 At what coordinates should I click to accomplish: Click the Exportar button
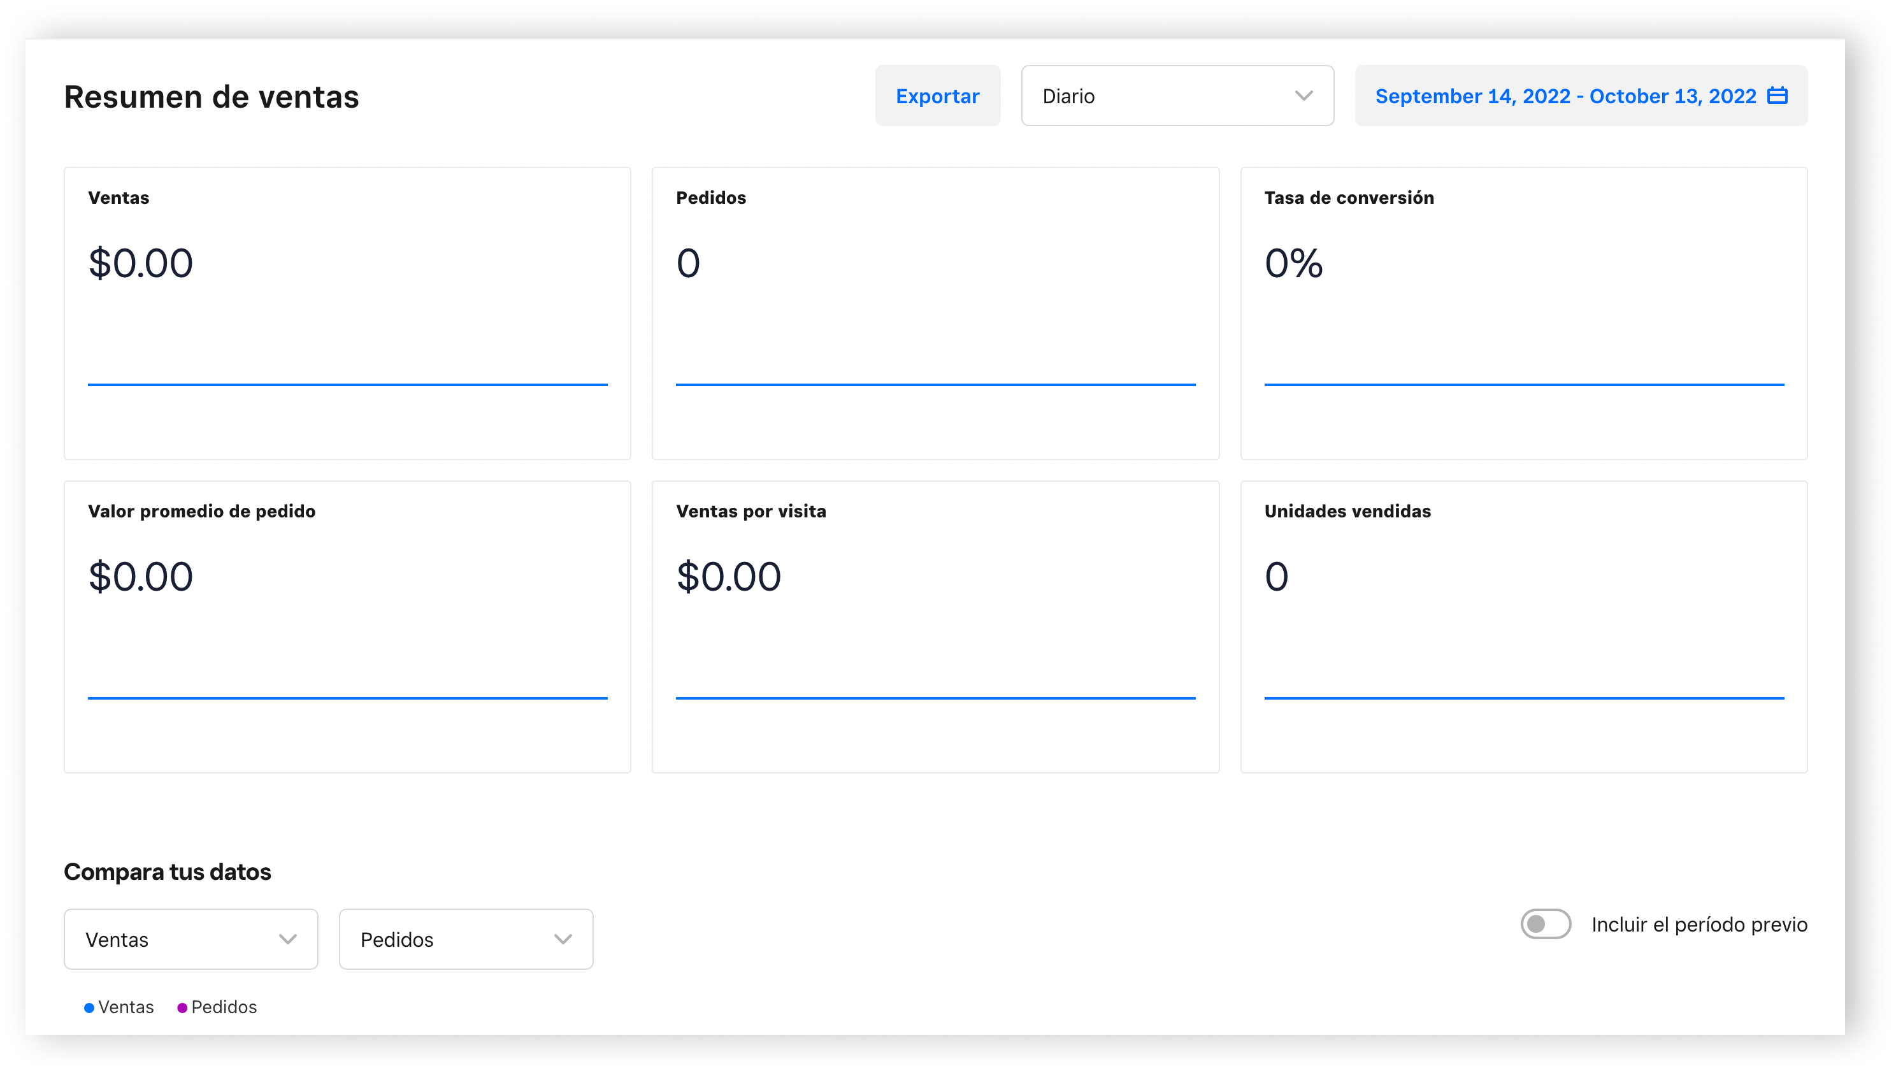(x=937, y=96)
